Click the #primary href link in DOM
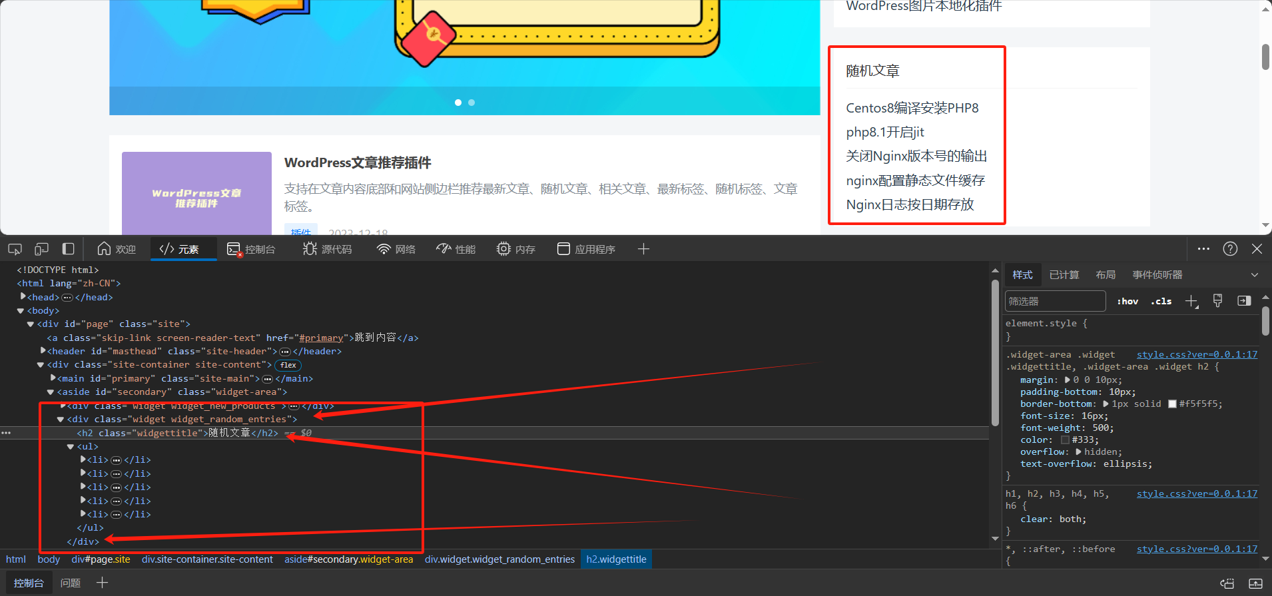This screenshot has height=596, width=1272. coord(321,338)
